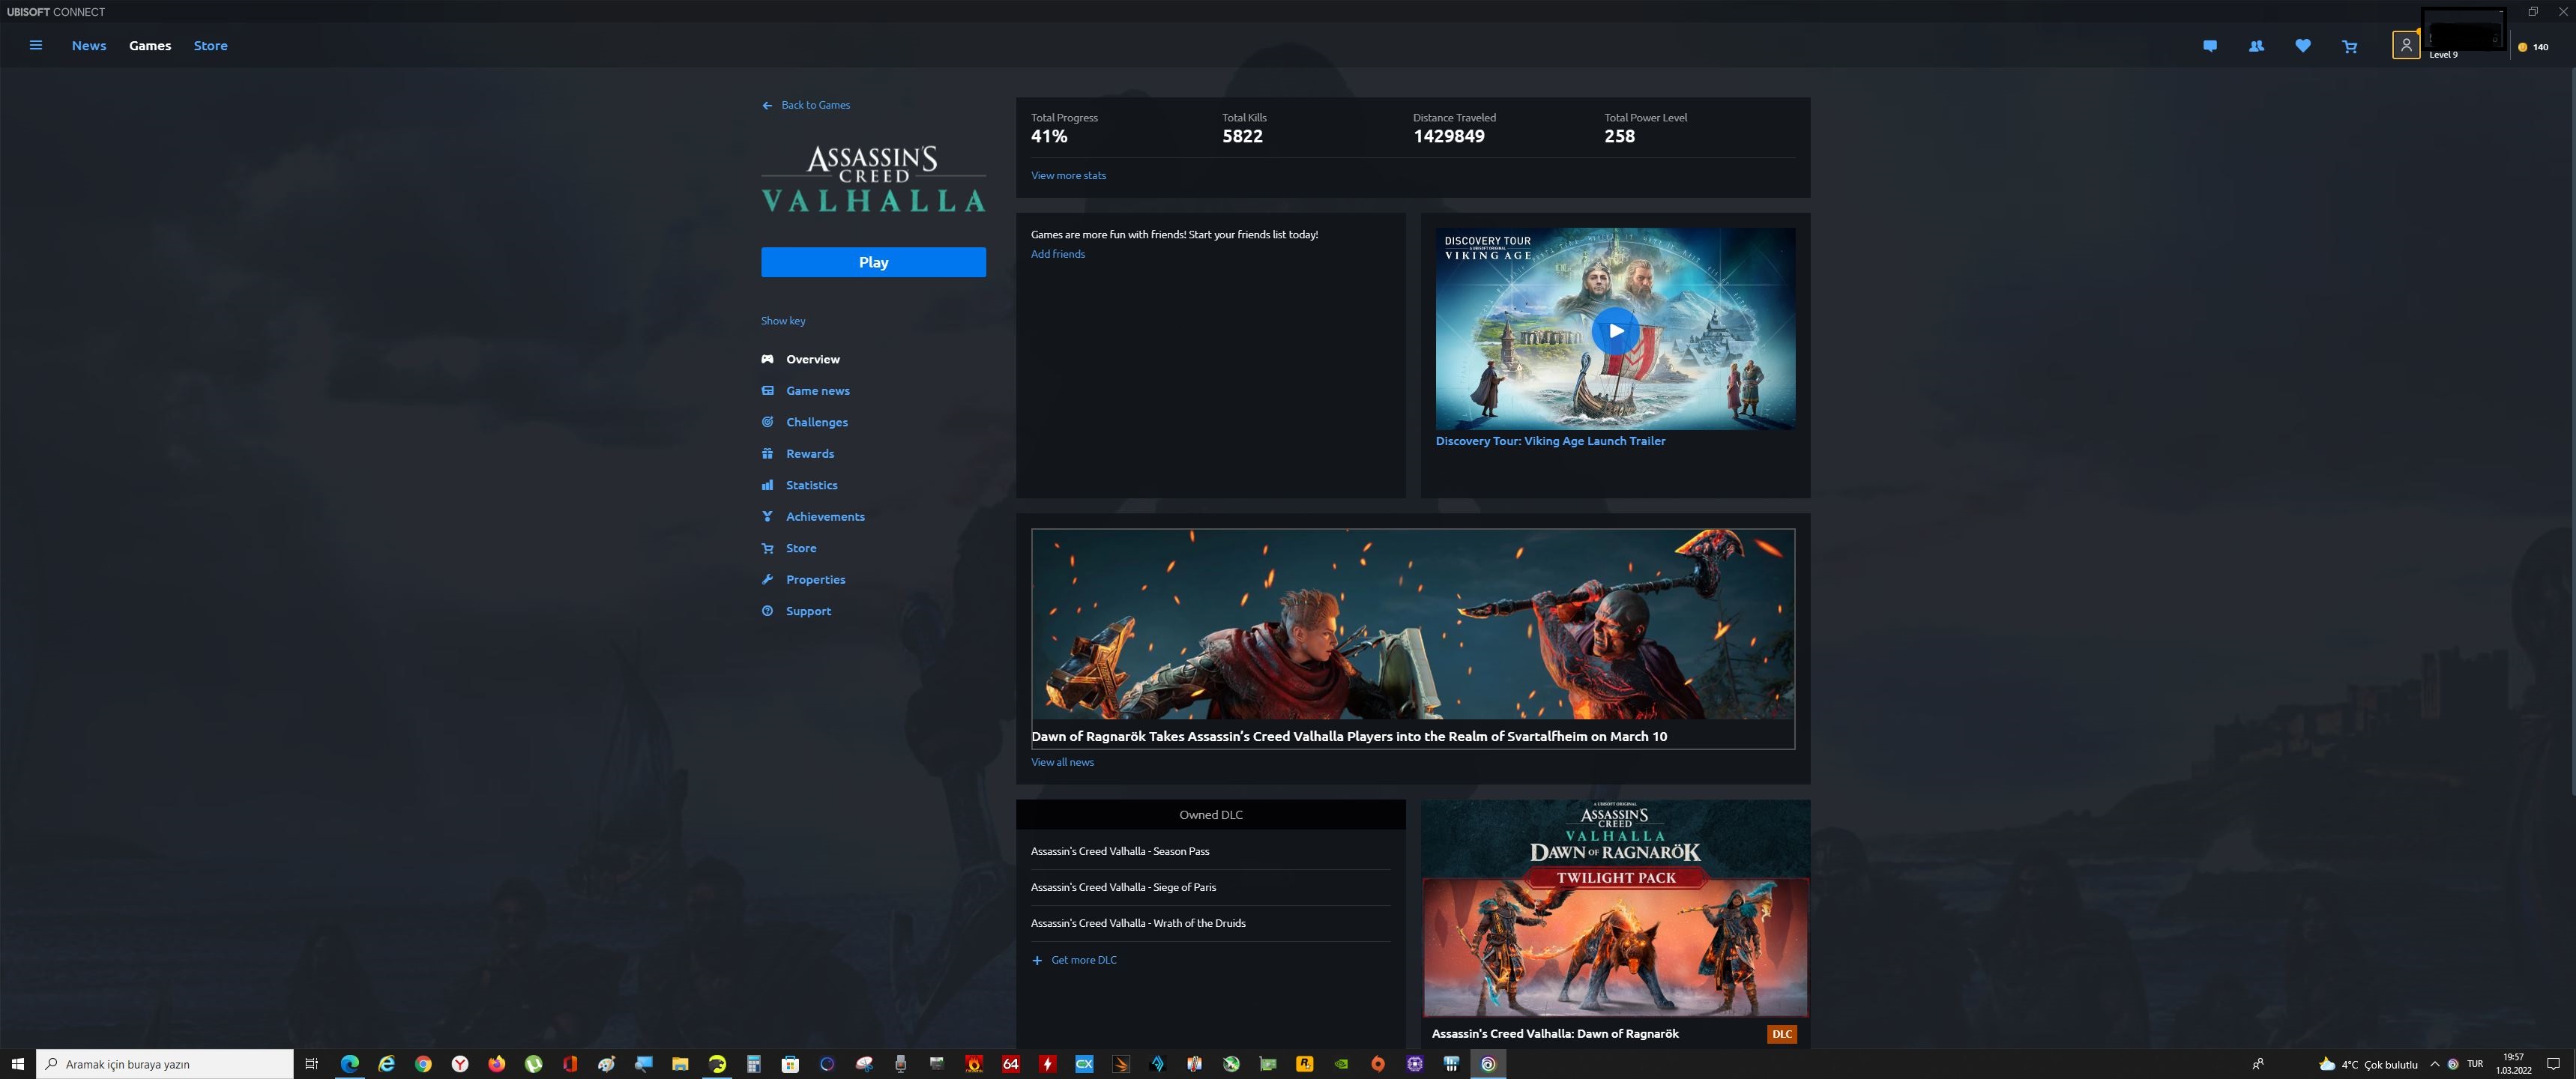2576x1079 pixels.
Task: Go to the News tab
Action: pos(89,45)
